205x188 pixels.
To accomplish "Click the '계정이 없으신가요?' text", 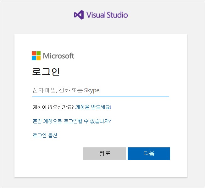I will click(x=53, y=107).
